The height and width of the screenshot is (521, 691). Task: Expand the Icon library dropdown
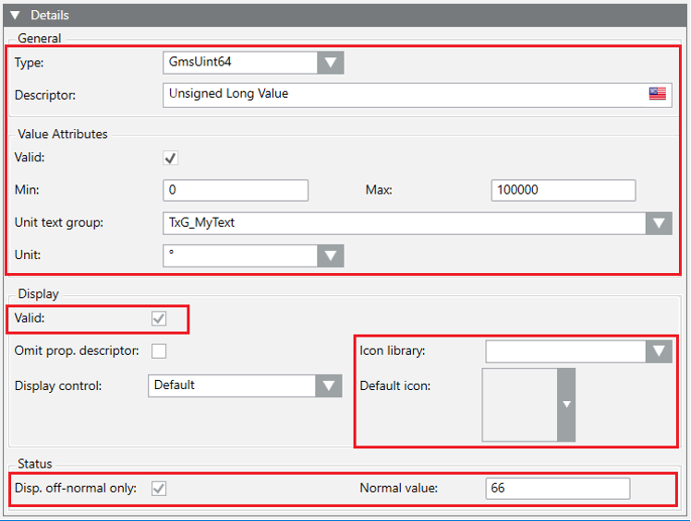click(x=658, y=351)
